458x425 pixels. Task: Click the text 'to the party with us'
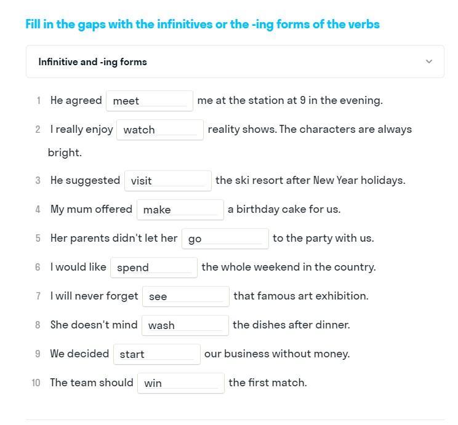pos(323,238)
